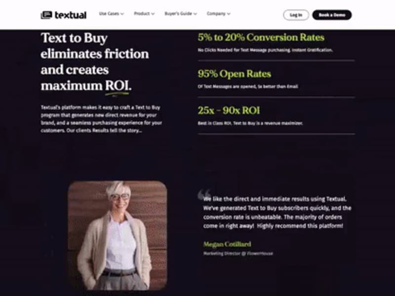
Task: Click the paragraph starting 'Textual's platform makes it easy'
Action: 101,119
